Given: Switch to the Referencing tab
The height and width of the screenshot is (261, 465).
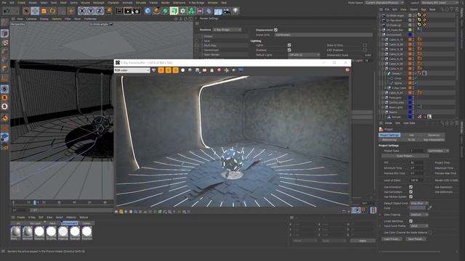Looking at the screenshot, I should [389, 140].
